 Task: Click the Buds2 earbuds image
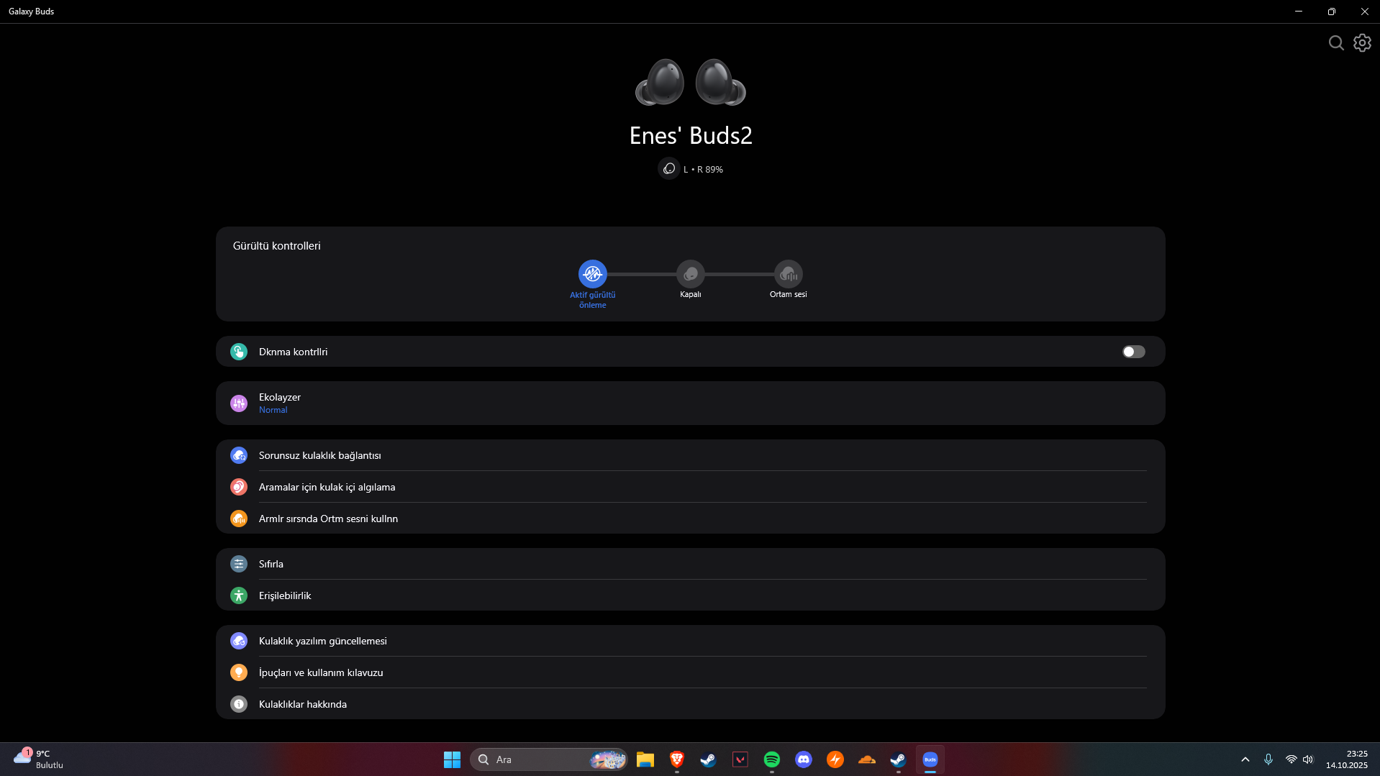click(x=691, y=82)
